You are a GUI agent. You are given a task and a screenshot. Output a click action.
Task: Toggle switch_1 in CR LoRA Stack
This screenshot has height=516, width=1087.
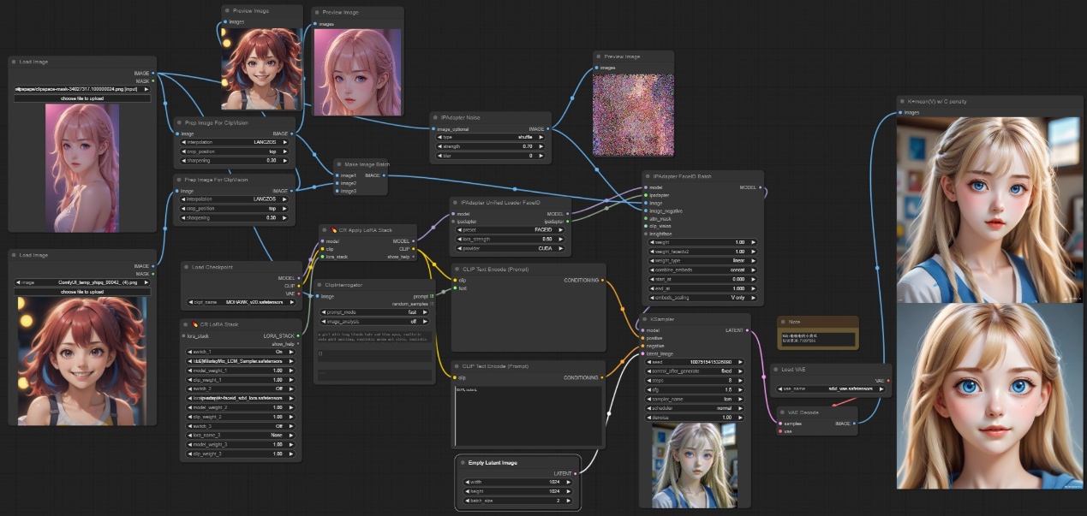[240, 352]
